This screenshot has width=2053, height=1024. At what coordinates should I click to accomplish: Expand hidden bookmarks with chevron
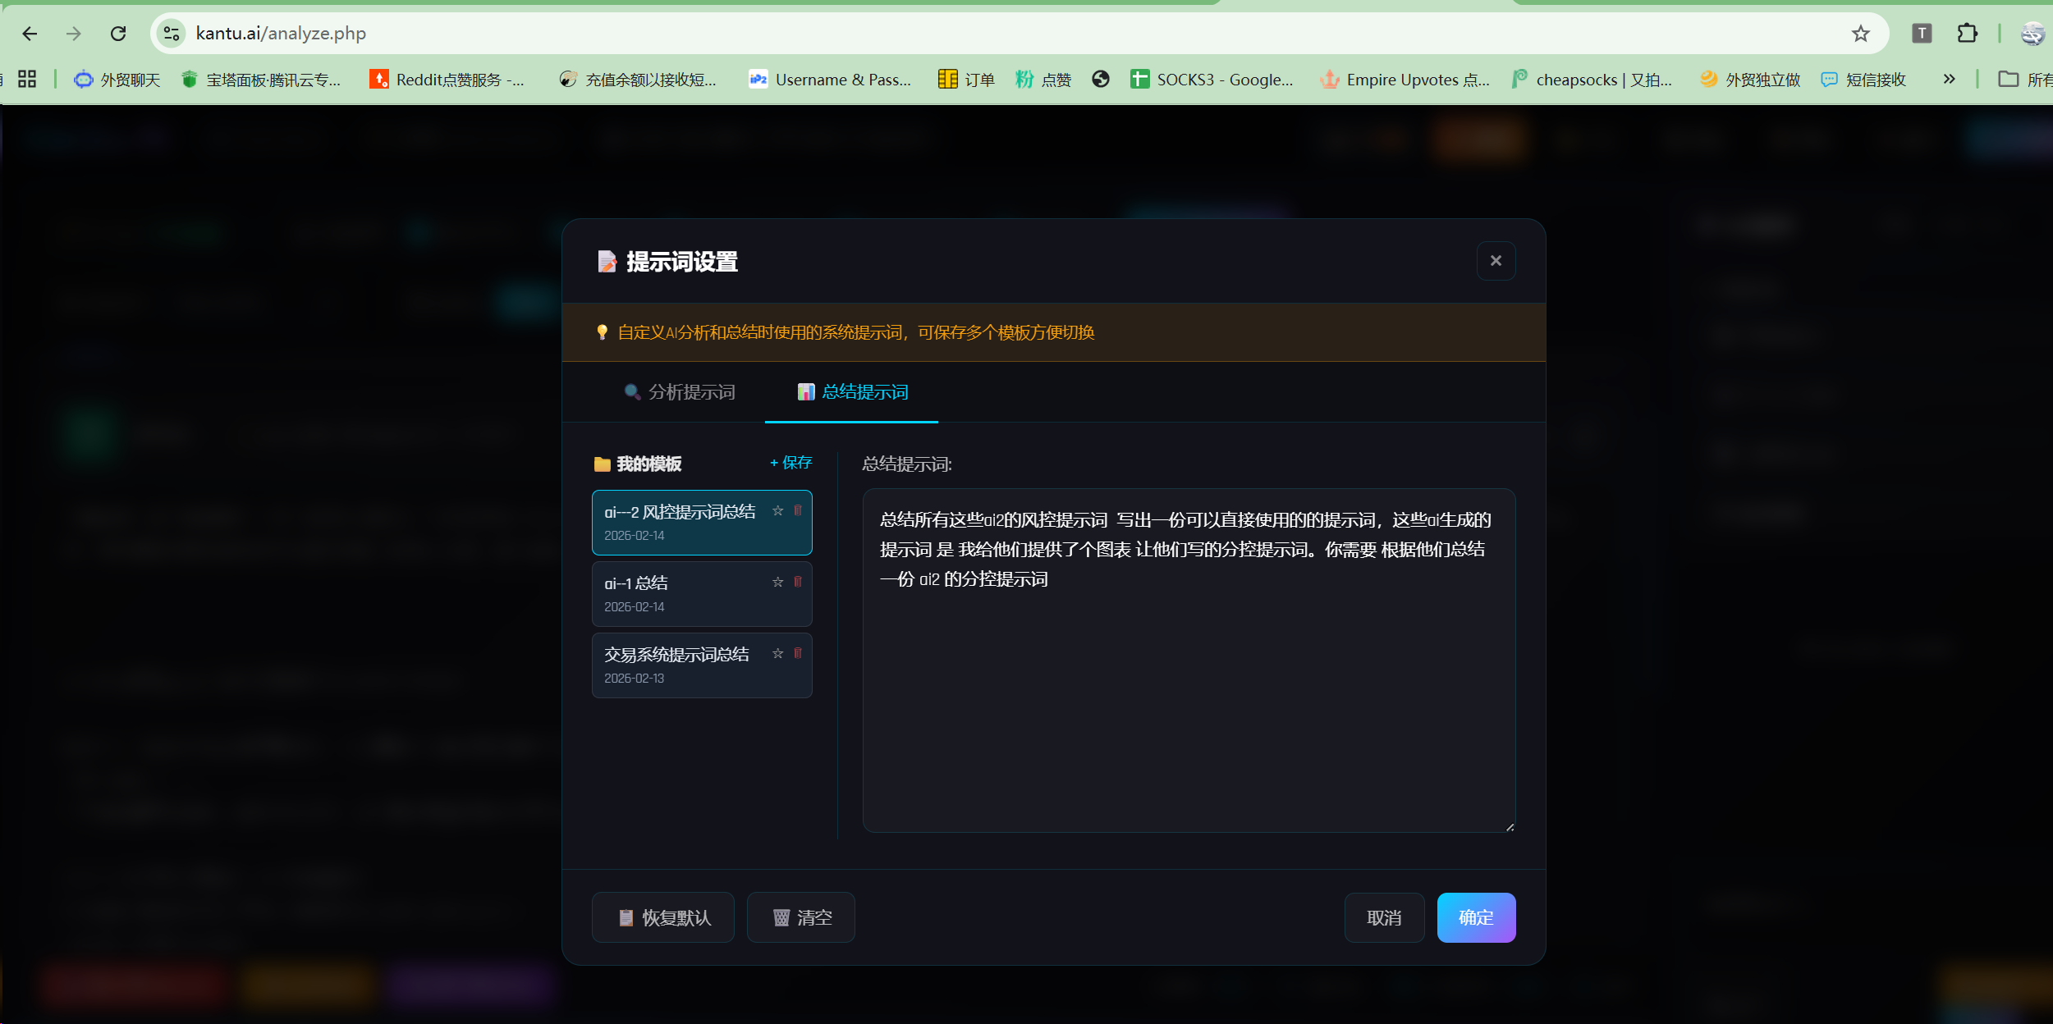[1949, 80]
